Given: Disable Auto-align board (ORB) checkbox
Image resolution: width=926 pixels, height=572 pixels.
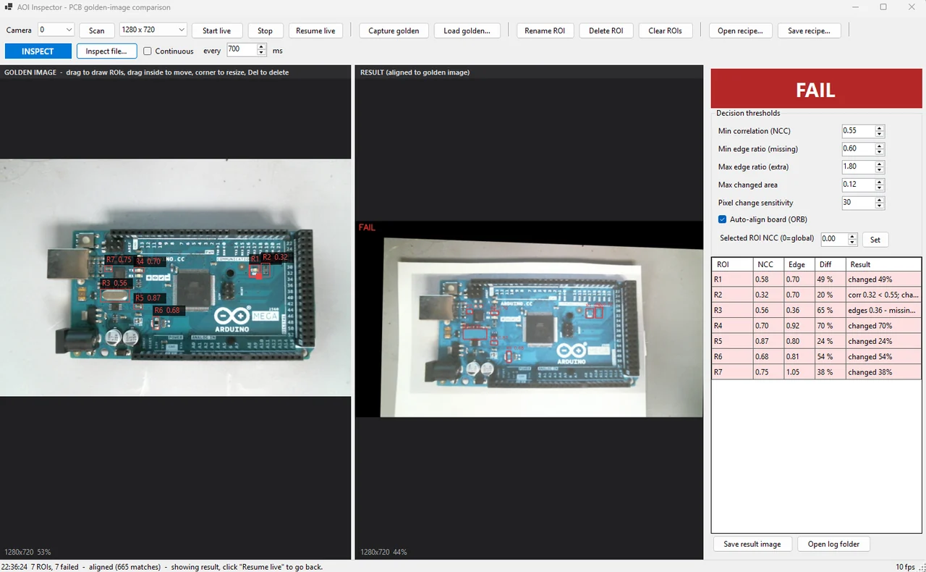Looking at the screenshot, I should coord(722,219).
